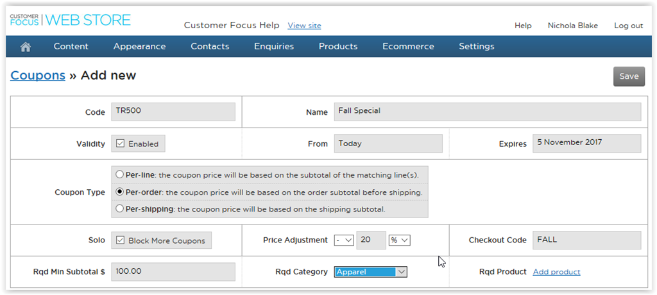Image resolution: width=657 pixels, height=295 pixels.
Task: Toggle the Enabled validity checkbox
Action: pyautogui.click(x=120, y=144)
